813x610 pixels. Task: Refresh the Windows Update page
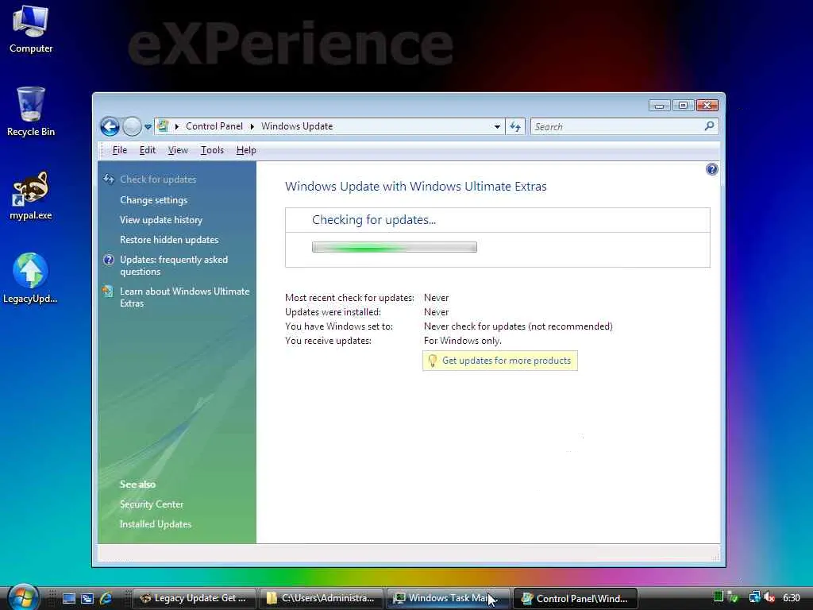pos(514,126)
